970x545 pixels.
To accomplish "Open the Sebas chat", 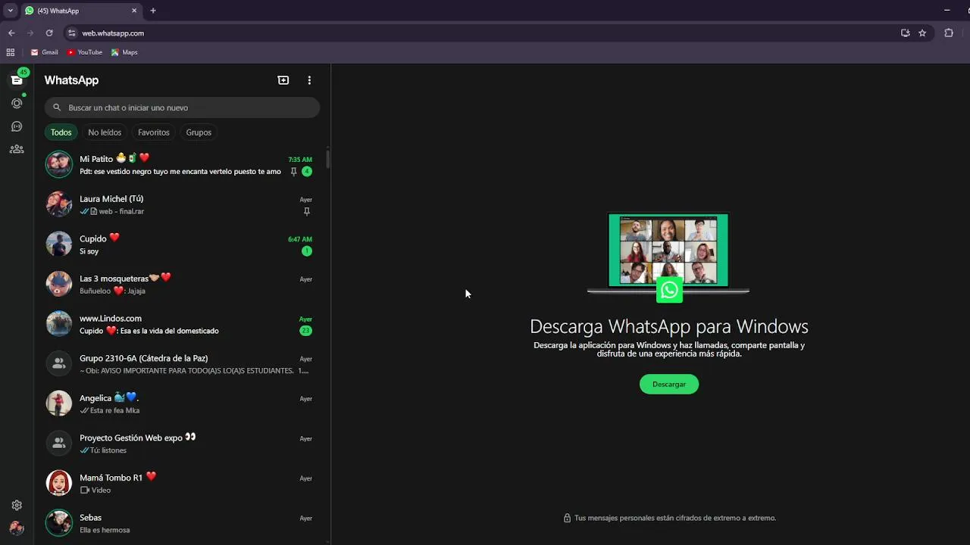I will click(180, 523).
